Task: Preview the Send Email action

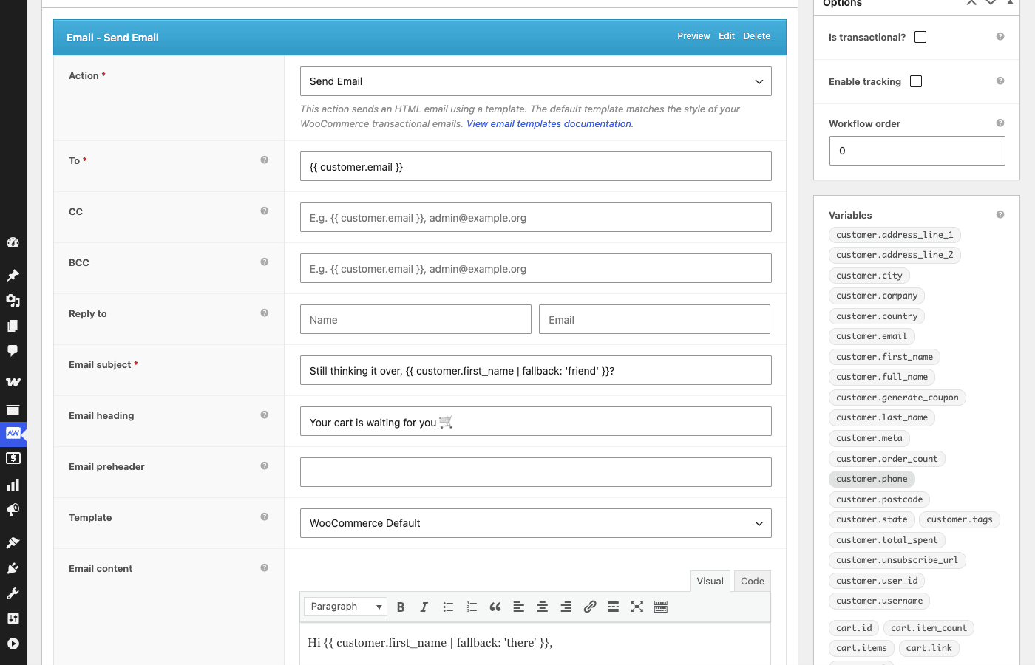Action: click(693, 36)
